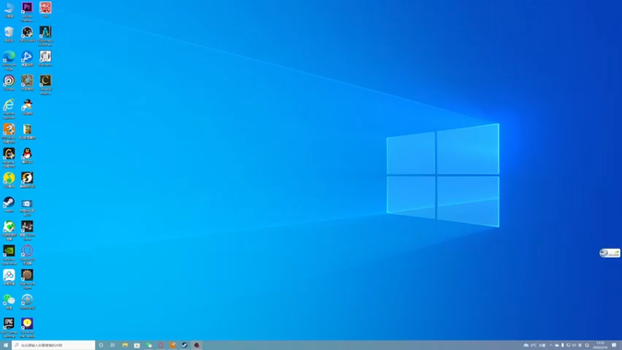Select the This PC desktop icon

[x=9, y=10]
